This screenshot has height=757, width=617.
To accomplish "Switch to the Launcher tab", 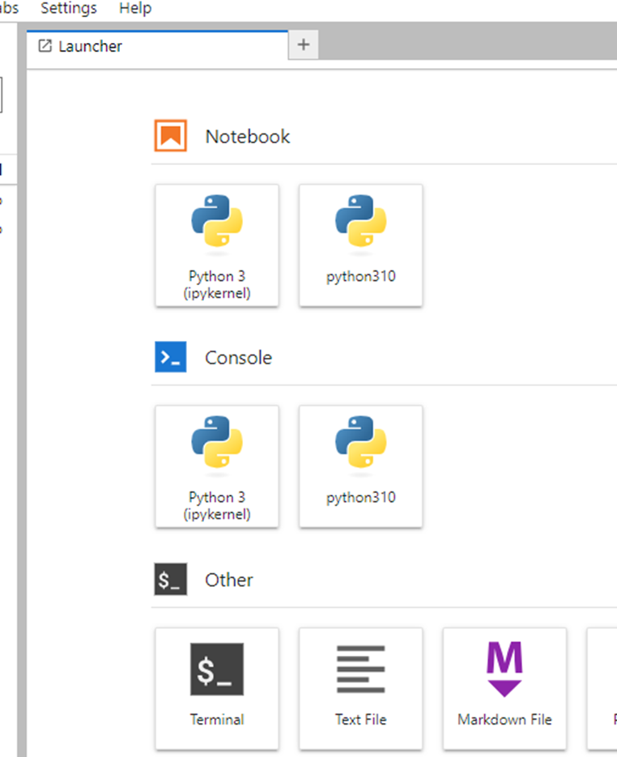I will pyautogui.click(x=90, y=46).
